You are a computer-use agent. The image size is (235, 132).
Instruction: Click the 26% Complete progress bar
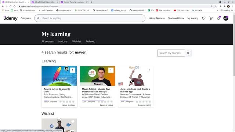point(135,100)
